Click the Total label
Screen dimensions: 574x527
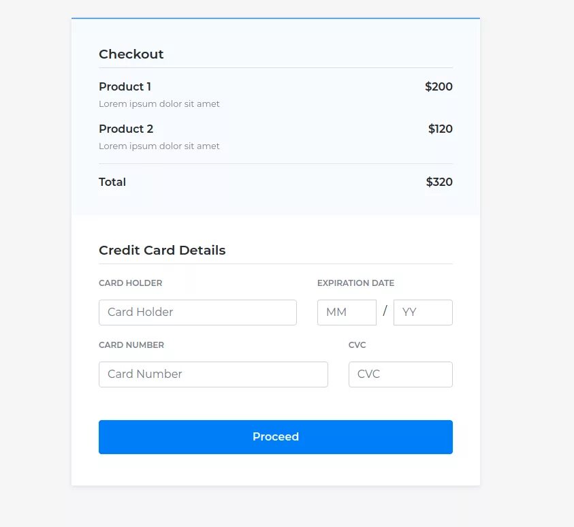(112, 182)
